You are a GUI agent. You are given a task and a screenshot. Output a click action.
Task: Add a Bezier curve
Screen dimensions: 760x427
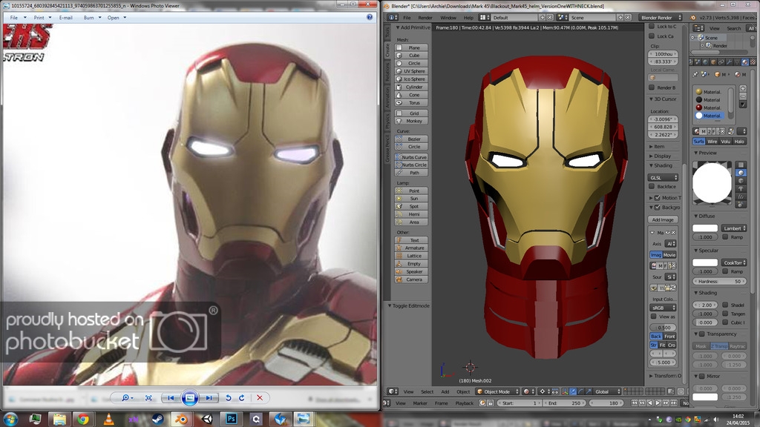(411, 139)
